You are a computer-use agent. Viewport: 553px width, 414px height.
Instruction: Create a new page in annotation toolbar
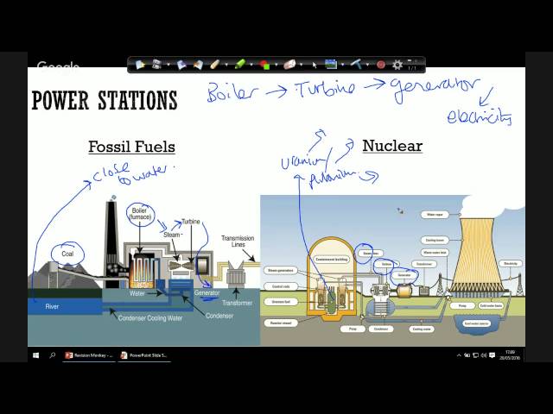coord(140,65)
